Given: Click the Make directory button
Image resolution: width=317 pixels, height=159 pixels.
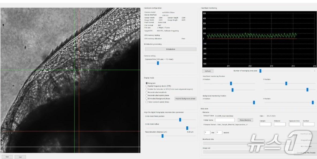Looking at the screenshot, I should 245,120.
